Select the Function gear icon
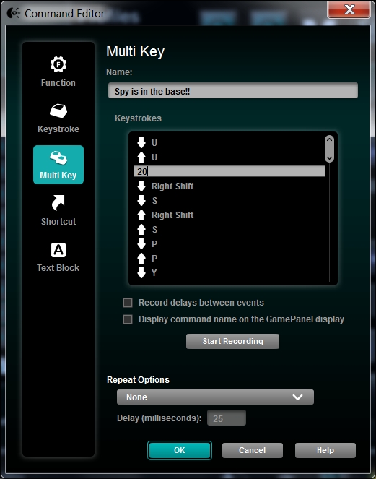This screenshot has height=479, width=376. tap(58, 64)
